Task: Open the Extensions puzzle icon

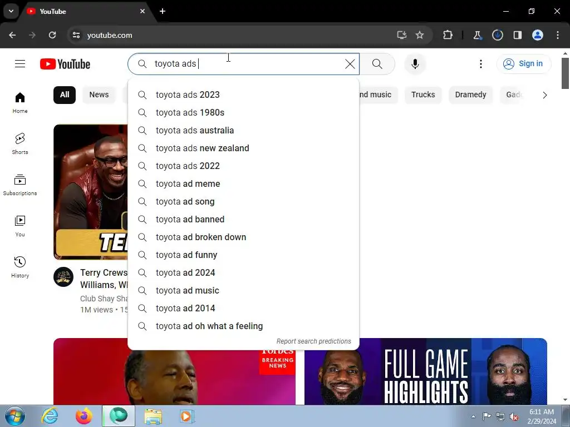Action: click(448, 35)
